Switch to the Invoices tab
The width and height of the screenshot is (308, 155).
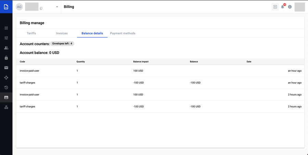[x=62, y=33]
